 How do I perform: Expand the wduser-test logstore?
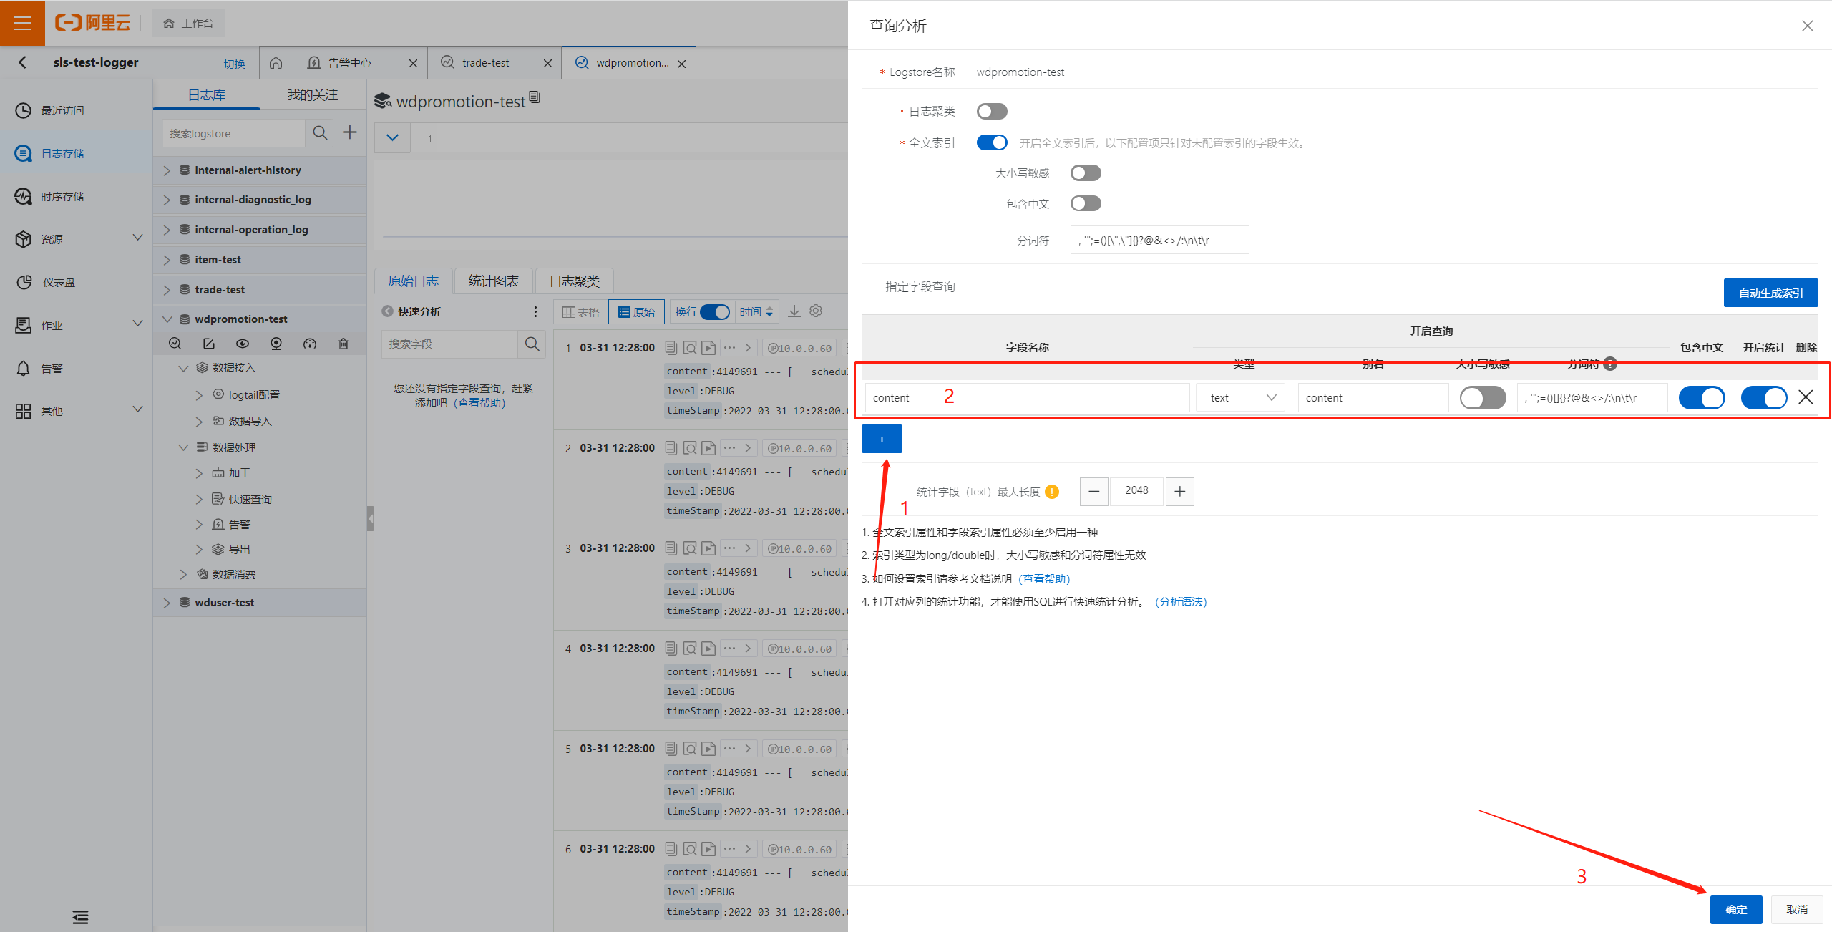[x=167, y=603]
